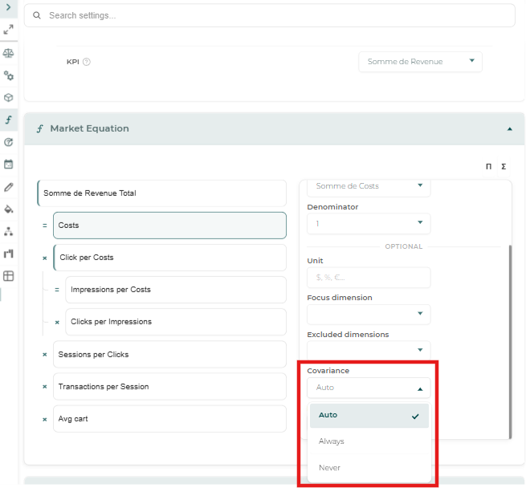
Task: Expand the sidebar with the chevron arrow
Action: (8, 7)
